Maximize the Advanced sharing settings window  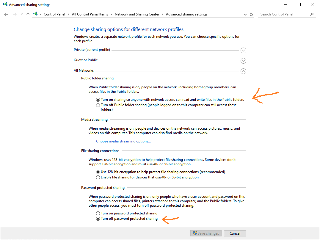click(299, 4)
